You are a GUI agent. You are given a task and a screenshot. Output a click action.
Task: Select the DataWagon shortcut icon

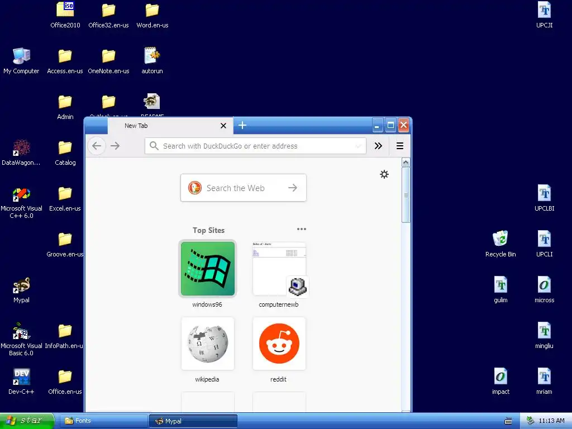click(x=21, y=147)
